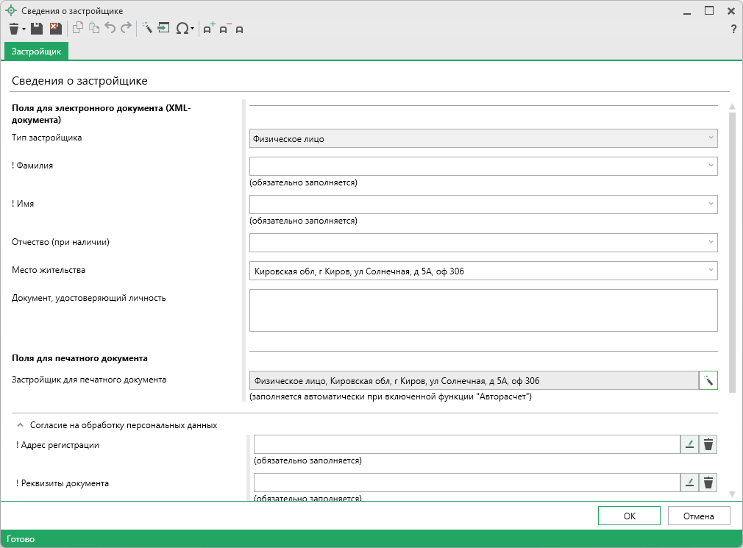The width and height of the screenshot is (743, 548).
Task: Click the edit pencil icon for Адрес регистрации
Action: pyautogui.click(x=690, y=444)
